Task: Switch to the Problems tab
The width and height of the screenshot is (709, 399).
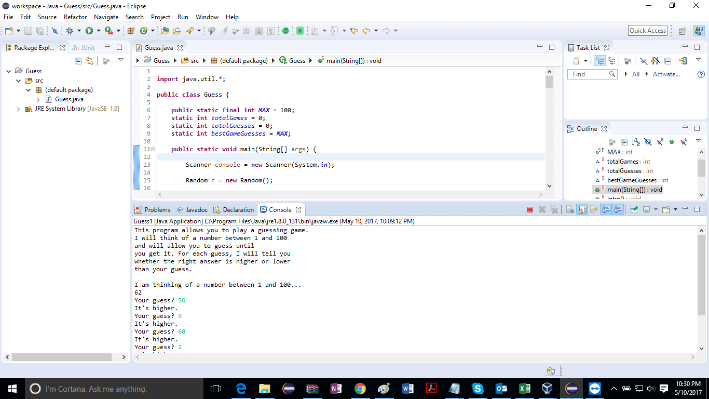Action: [x=153, y=210]
